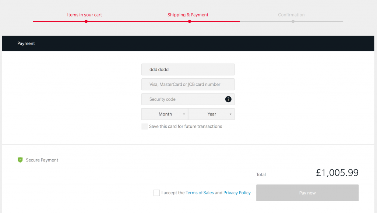Click the Payment section header bar
Screen dimensions: 377x213
[x=188, y=43]
